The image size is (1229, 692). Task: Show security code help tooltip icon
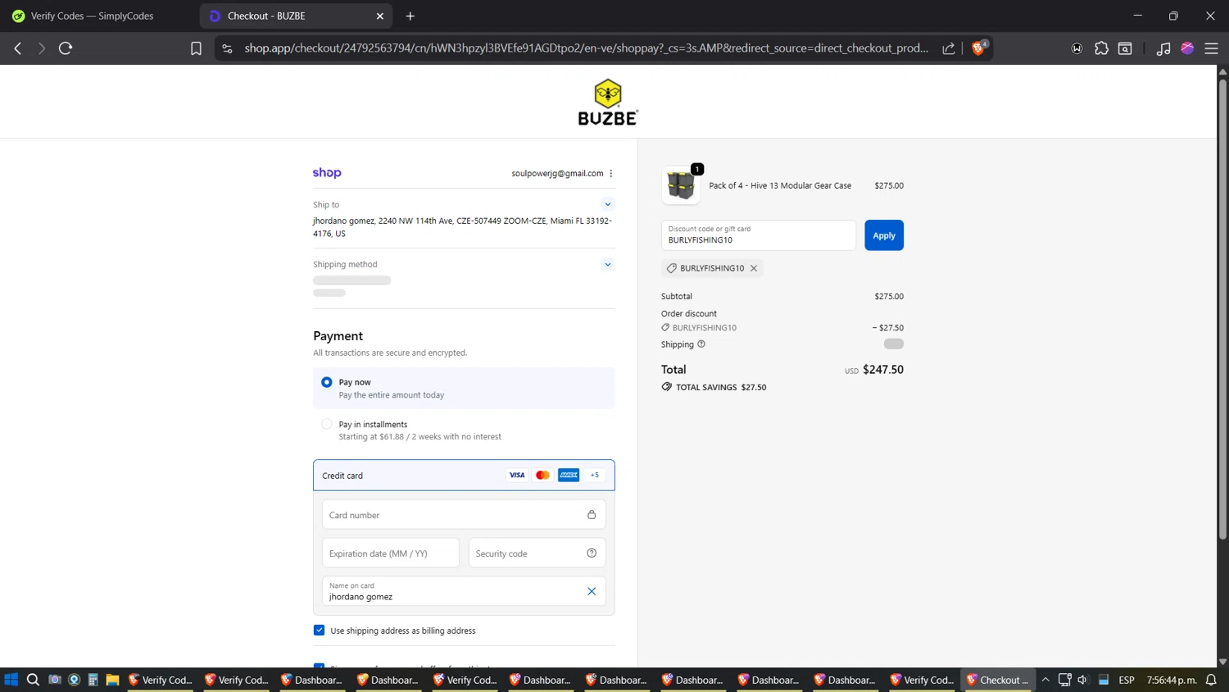(592, 553)
